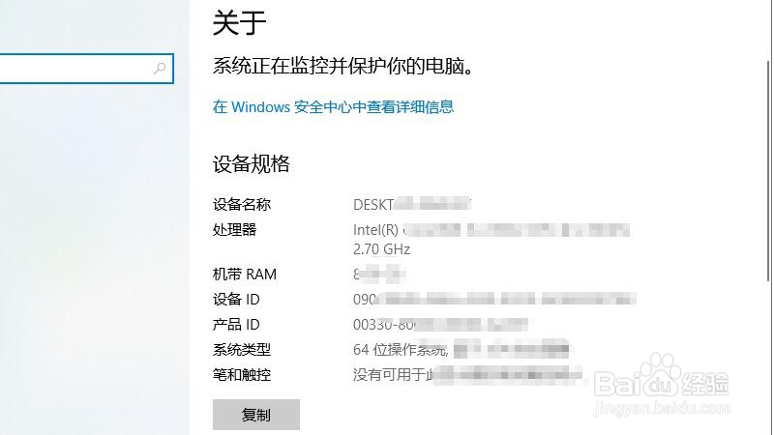Click the 64 位操作系统 value

[401, 350]
